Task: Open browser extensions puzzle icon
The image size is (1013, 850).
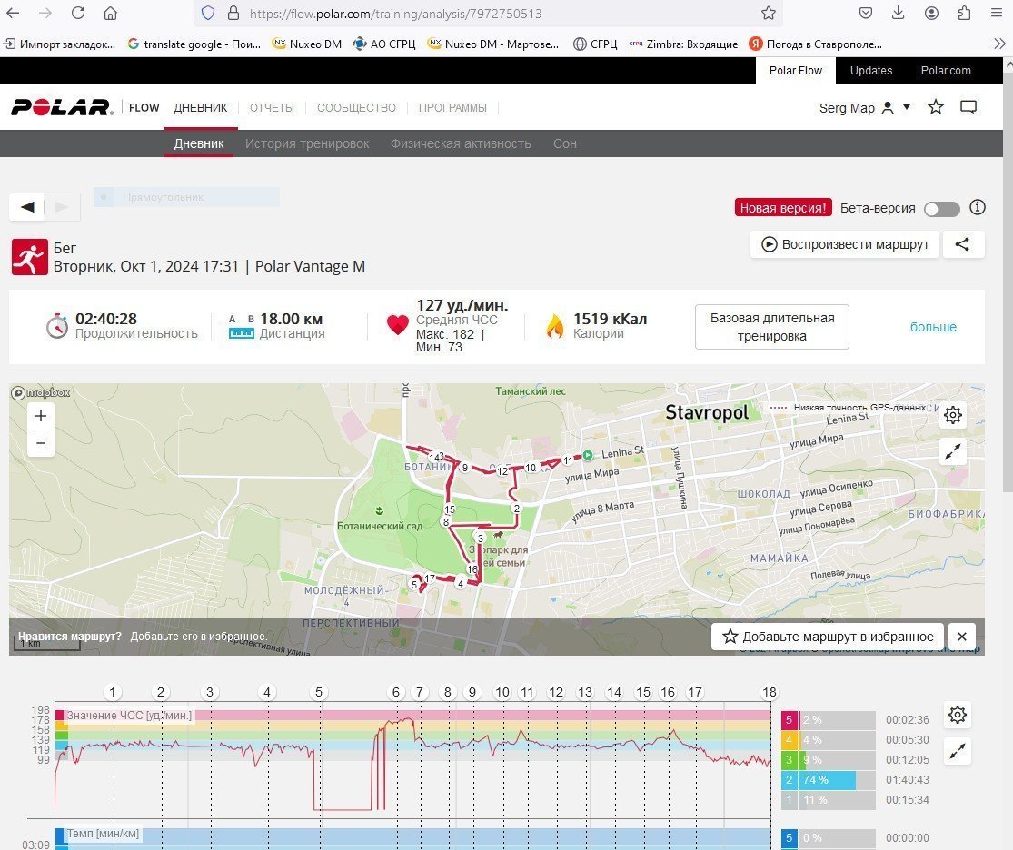Action: pyautogui.click(x=964, y=13)
